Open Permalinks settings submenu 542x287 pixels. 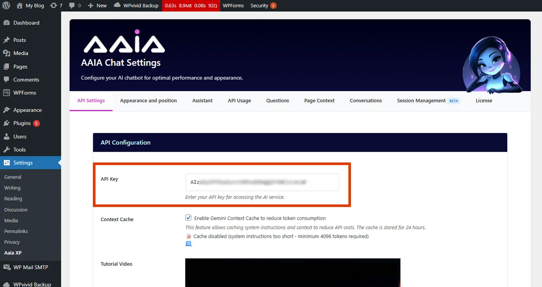16,231
